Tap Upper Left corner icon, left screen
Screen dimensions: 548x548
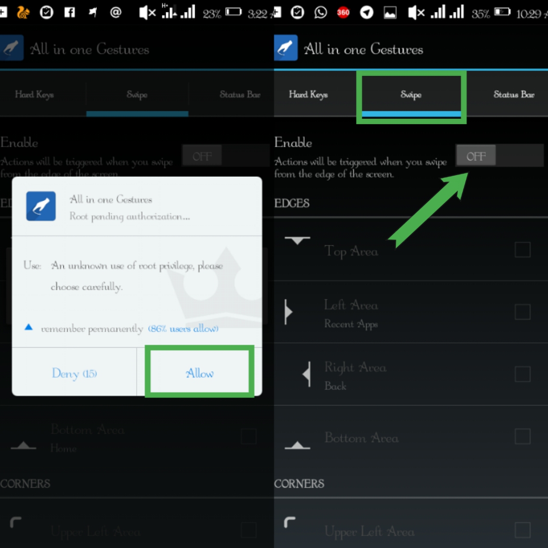(x=16, y=522)
